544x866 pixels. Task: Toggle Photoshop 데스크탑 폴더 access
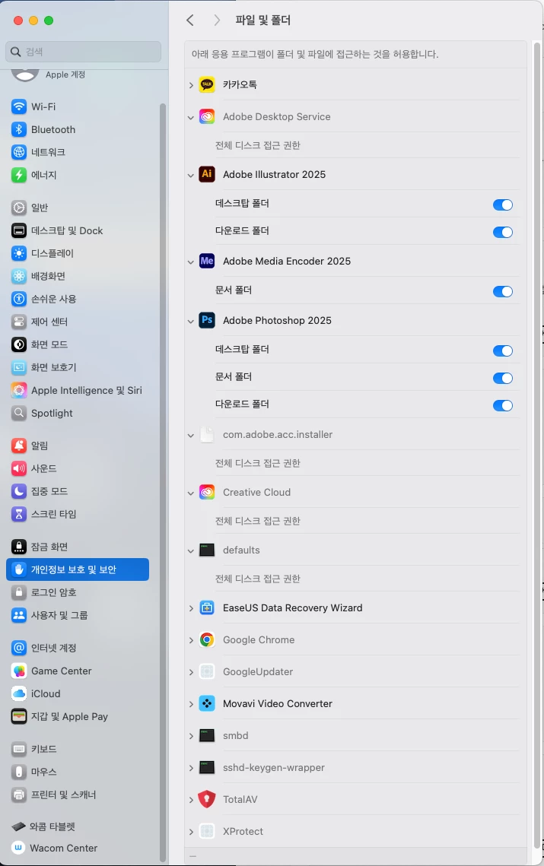[503, 351]
